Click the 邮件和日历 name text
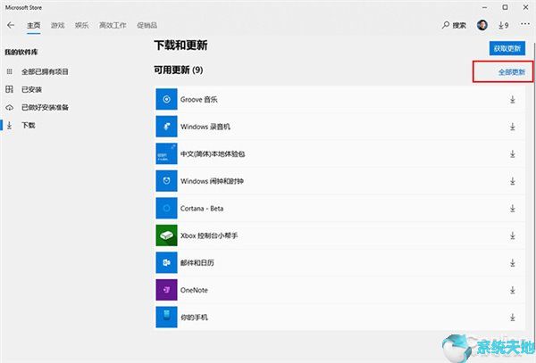This screenshot has height=363, width=536. coord(197,263)
